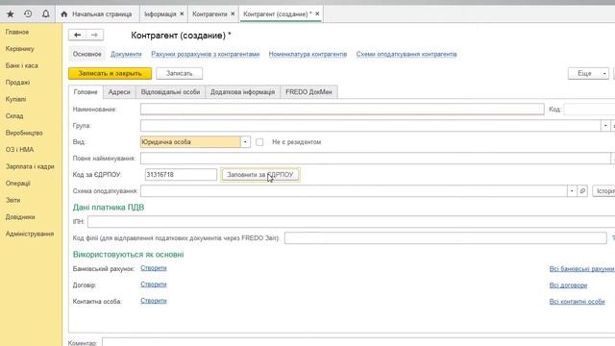This screenshot has width=615, height=346.
Task: Open Главное in the sidebar
Action: coord(17,32)
